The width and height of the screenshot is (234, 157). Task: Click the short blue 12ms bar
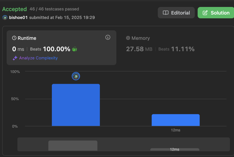point(175,120)
